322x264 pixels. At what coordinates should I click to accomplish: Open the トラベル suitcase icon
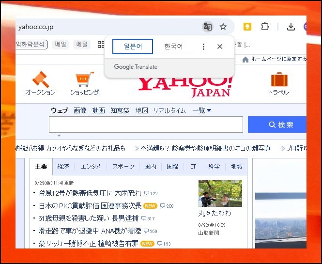[279, 79]
